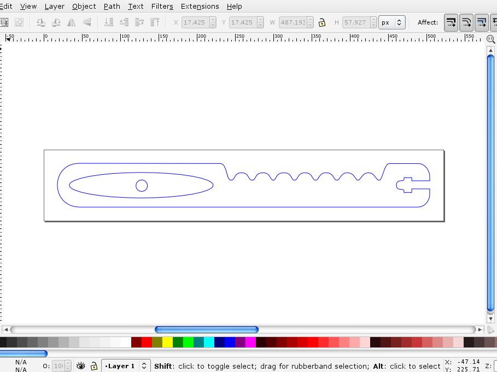Pick the pure blue palette swatch
Screen dimensions: 497x372
click(230, 343)
